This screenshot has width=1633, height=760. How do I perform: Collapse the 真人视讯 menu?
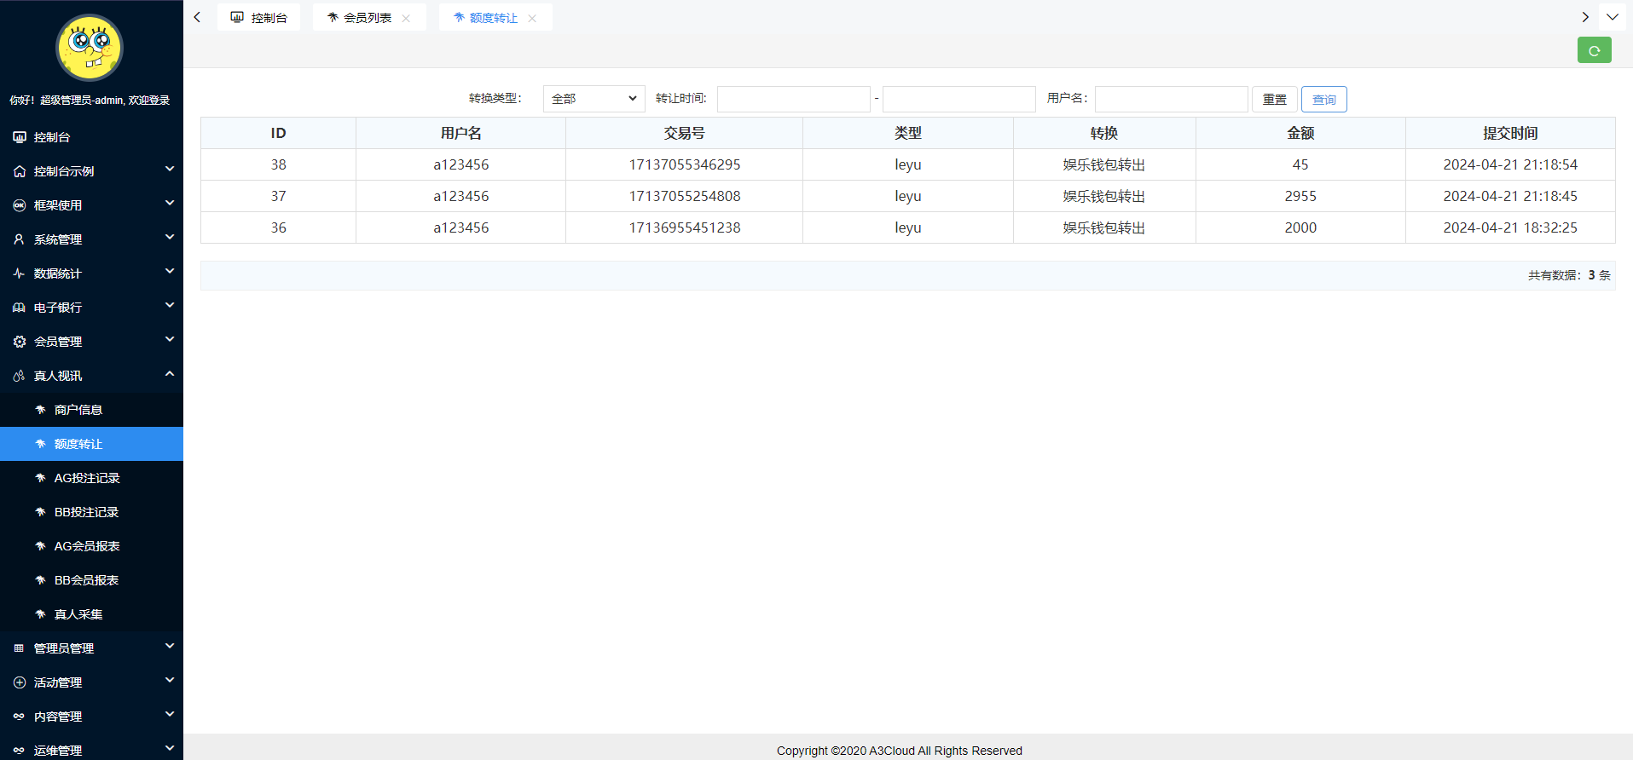point(91,376)
